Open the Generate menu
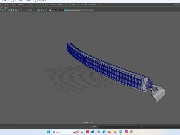180x135 pixels. pos(72,4)
